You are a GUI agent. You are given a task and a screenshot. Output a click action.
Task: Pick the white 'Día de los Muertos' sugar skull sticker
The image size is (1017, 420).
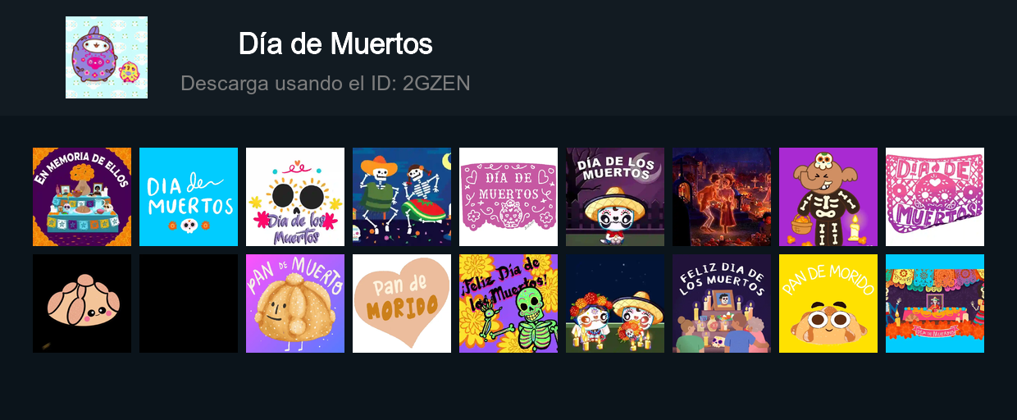pos(295,197)
